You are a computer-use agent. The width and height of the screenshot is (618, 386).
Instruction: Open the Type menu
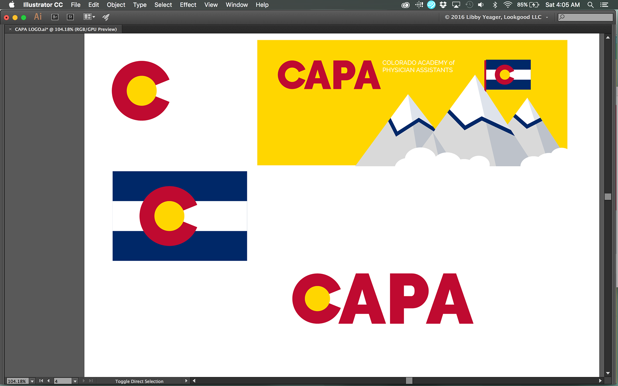coord(140,5)
